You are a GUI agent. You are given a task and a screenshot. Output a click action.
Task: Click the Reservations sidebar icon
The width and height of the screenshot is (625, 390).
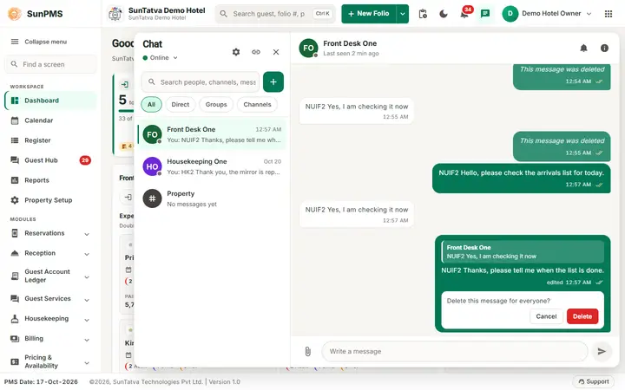tap(15, 233)
